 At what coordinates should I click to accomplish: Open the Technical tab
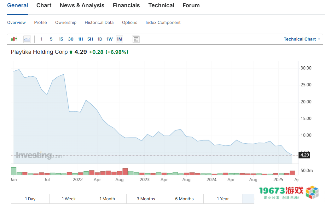(161, 5)
